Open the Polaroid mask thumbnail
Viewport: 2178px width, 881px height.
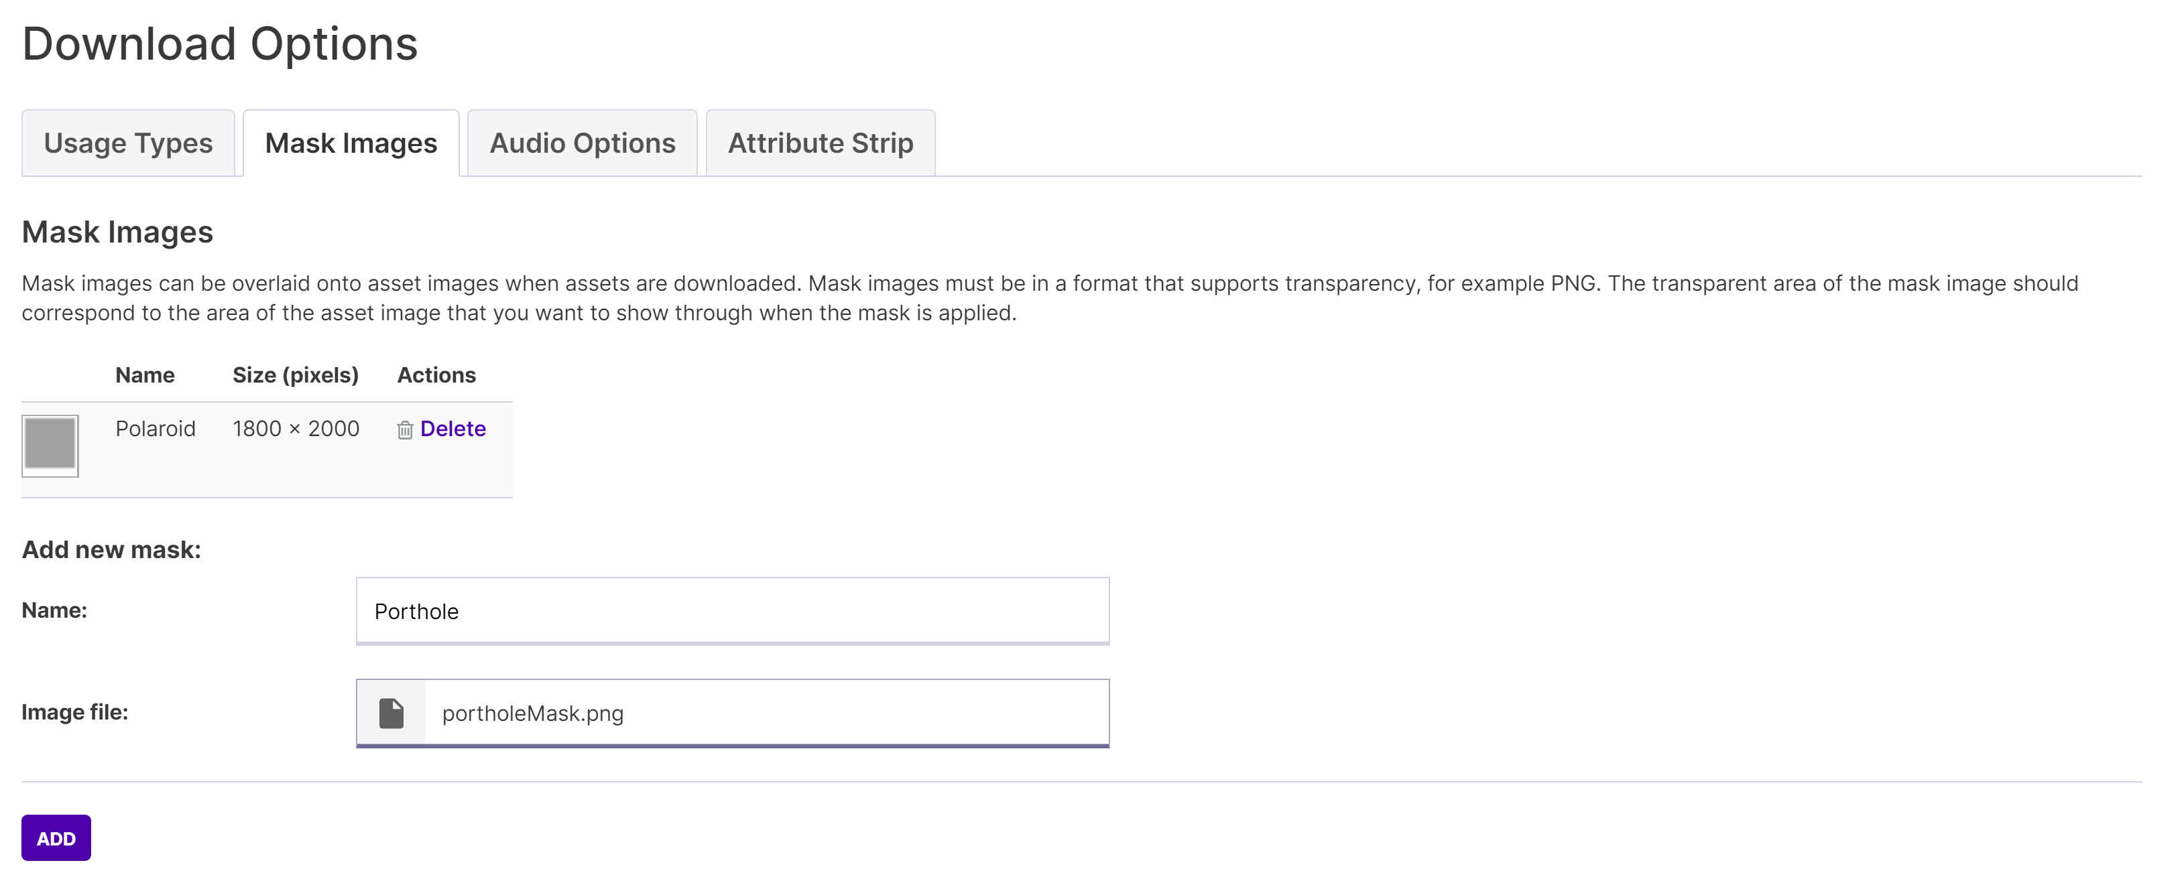50,445
